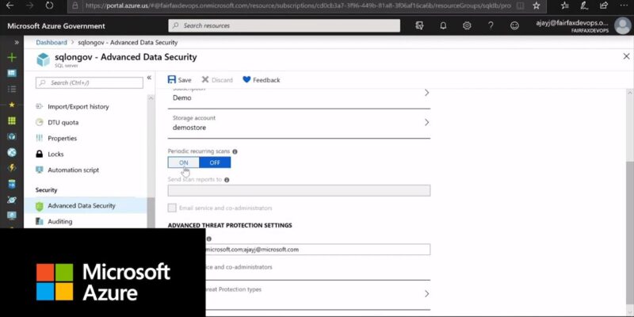Turn OFF periodic recurring scans
The width and height of the screenshot is (634, 317).
click(214, 162)
